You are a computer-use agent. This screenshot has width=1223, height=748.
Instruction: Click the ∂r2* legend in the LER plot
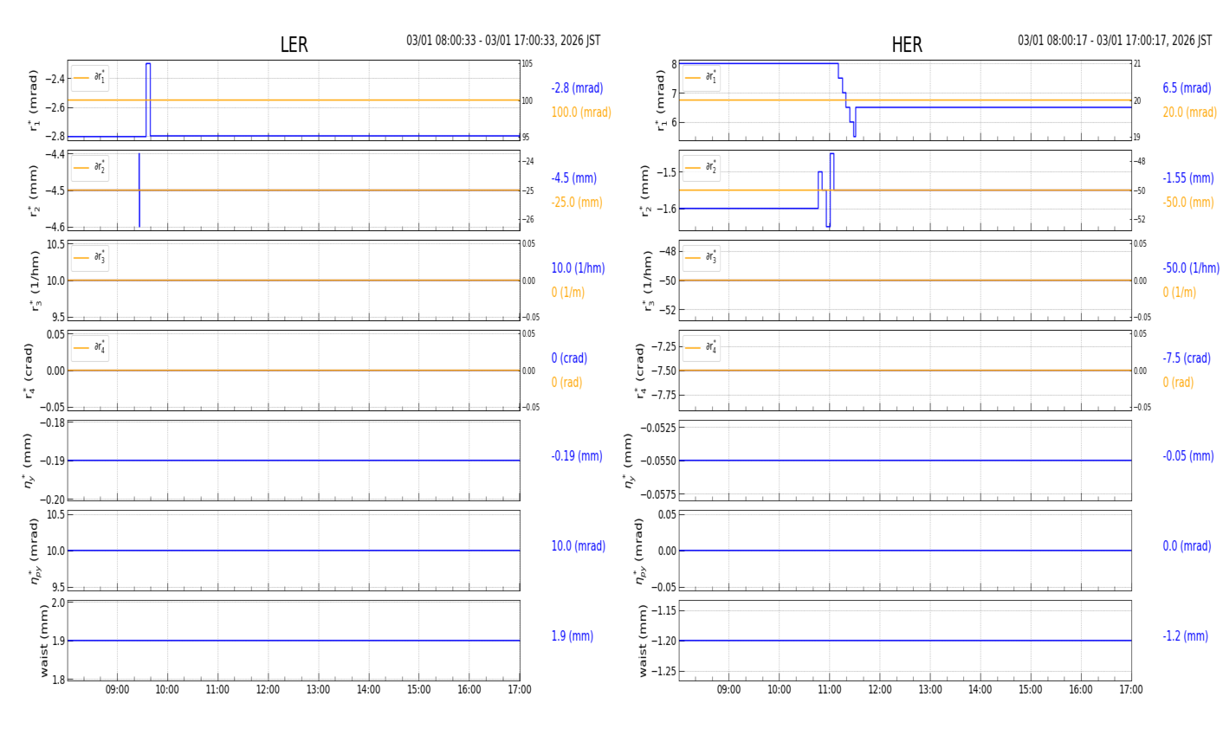click(90, 168)
